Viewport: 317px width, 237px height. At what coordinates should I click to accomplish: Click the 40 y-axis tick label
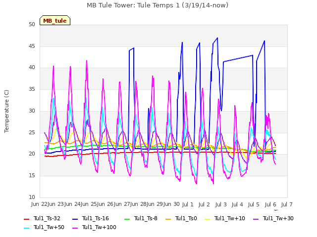32,68
